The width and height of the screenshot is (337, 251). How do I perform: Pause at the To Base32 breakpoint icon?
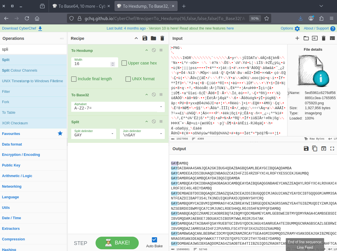click(161, 95)
